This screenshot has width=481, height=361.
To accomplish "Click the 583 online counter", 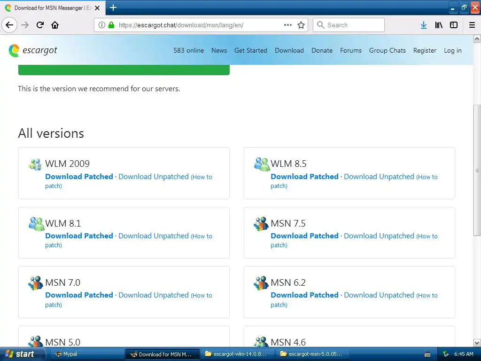I will pyautogui.click(x=188, y=50).
